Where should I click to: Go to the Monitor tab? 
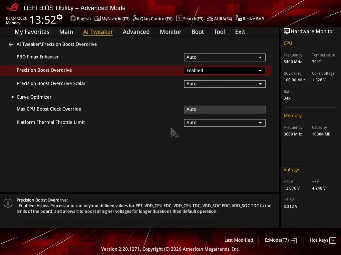click(171, 32)
